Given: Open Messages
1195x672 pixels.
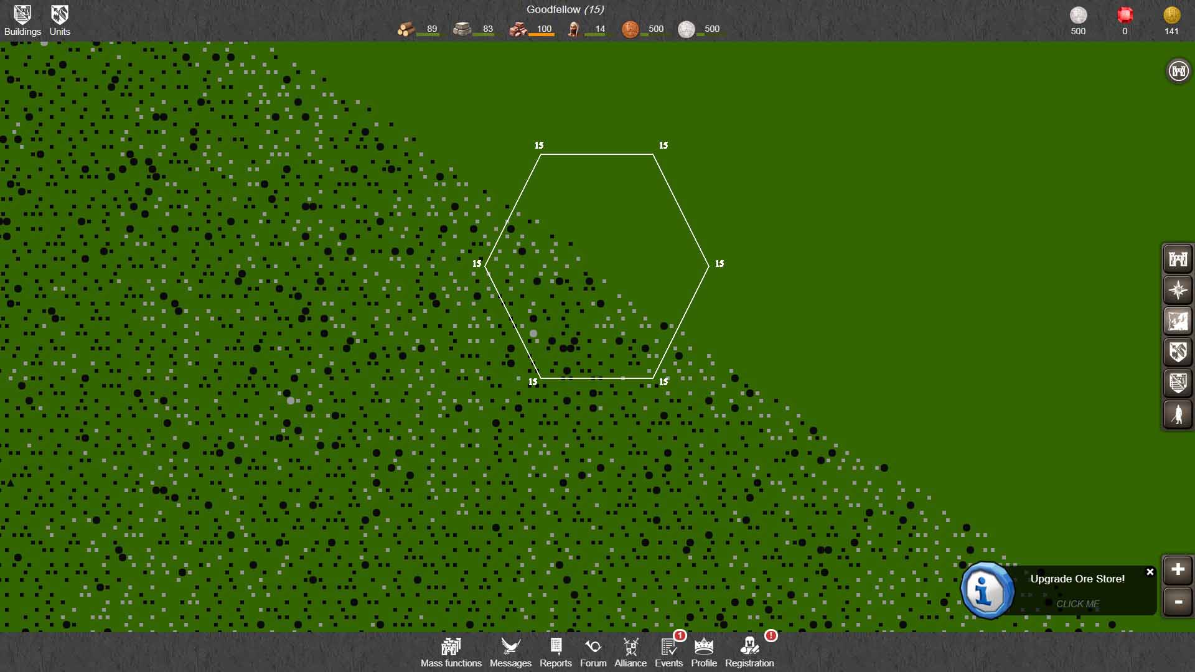Looking at the screenshot, I should pyautogui.click(x=510, y=652).
